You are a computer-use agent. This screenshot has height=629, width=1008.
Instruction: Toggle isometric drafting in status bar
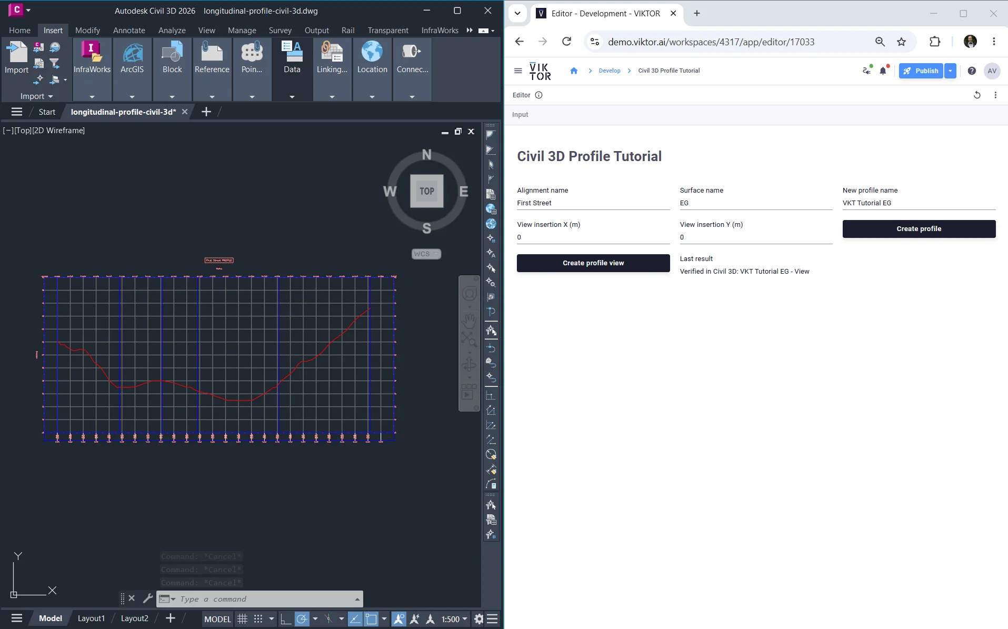[x=328, y=619]
